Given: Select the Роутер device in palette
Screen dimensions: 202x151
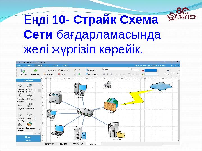Looking at the screenshot, I should click(x=20, y=106).
